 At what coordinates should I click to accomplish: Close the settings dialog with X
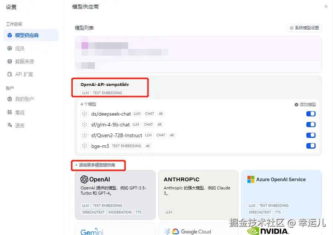326,7
